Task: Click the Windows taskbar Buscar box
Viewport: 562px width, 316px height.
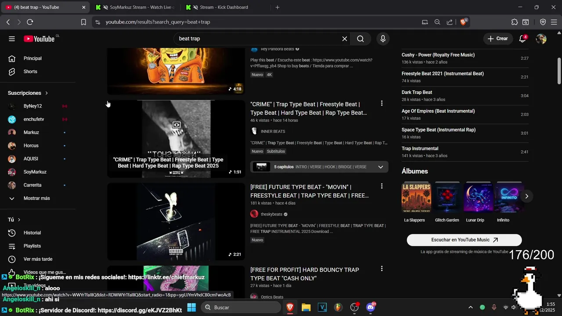Action: click(241, 307)
